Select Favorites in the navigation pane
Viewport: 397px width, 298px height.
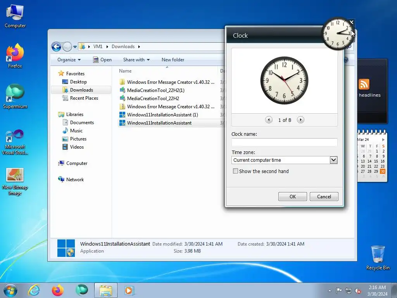tap(75, 73)
